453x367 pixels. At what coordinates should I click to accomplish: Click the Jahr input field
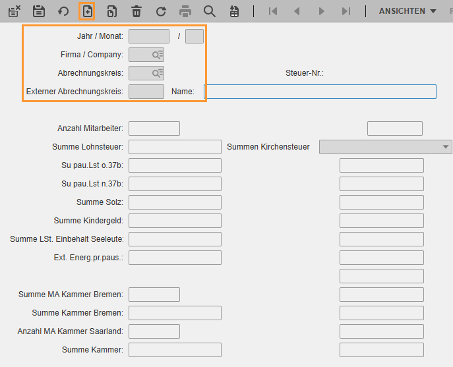tap(149, 36)
